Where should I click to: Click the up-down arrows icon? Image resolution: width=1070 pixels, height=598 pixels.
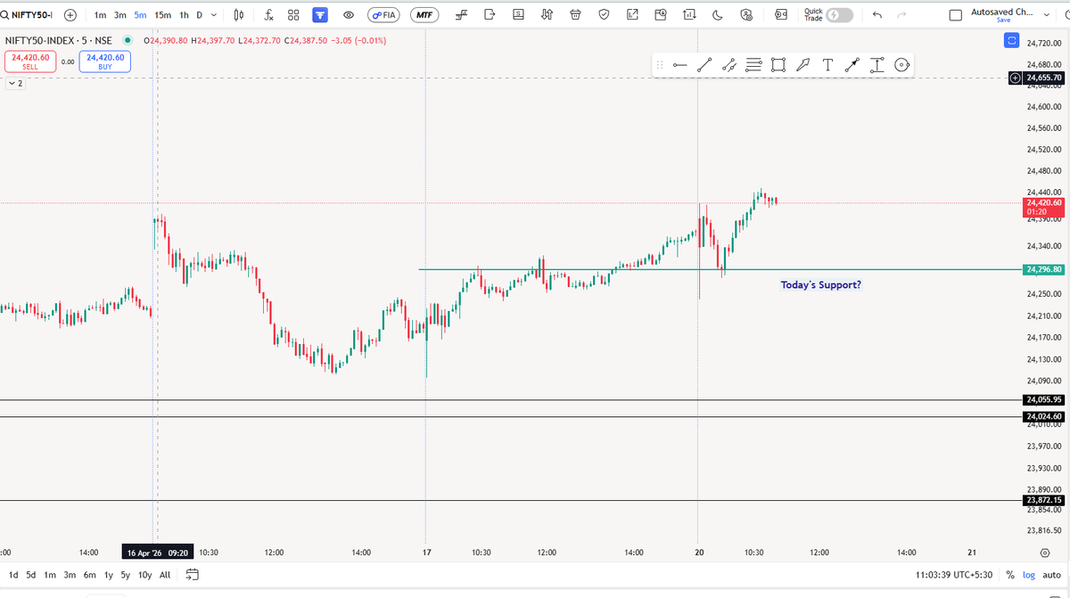coord(547,15)
